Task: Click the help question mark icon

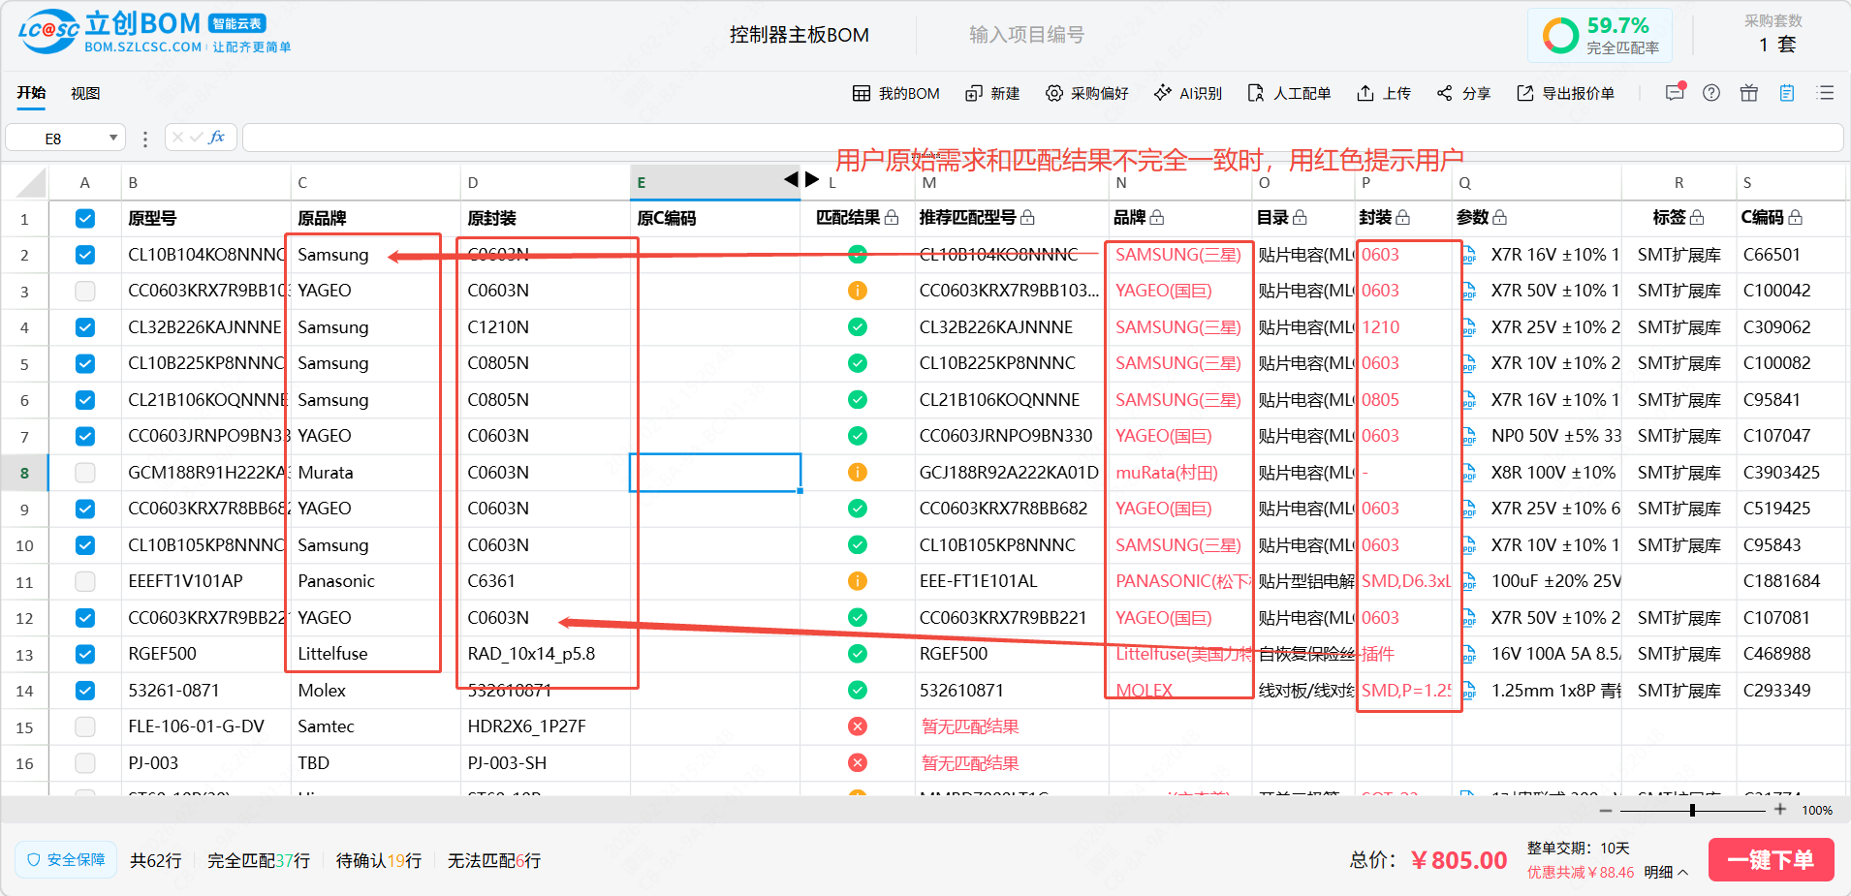Action: [1711, 93]
